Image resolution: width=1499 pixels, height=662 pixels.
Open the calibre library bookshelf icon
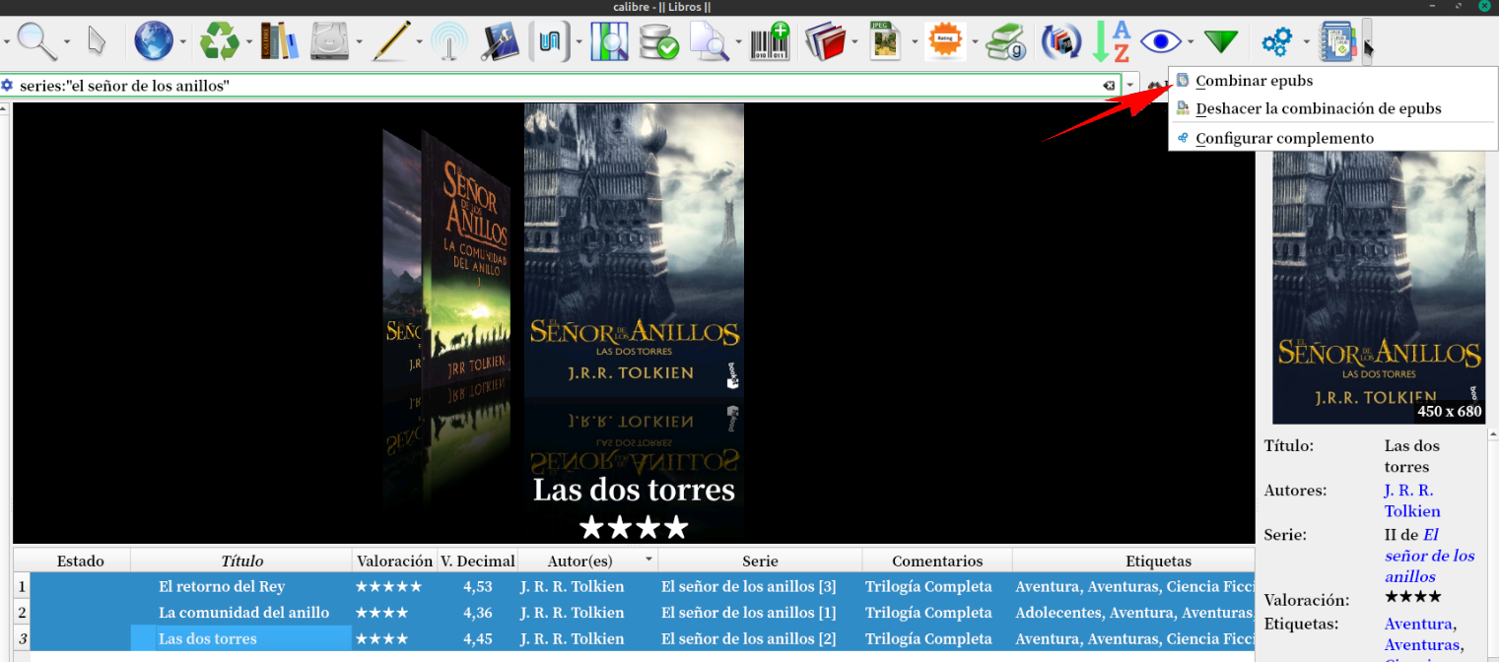[280, 41]
